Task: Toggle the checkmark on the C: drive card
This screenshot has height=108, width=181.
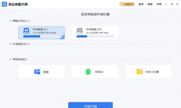Action: [x=63, y=37]
